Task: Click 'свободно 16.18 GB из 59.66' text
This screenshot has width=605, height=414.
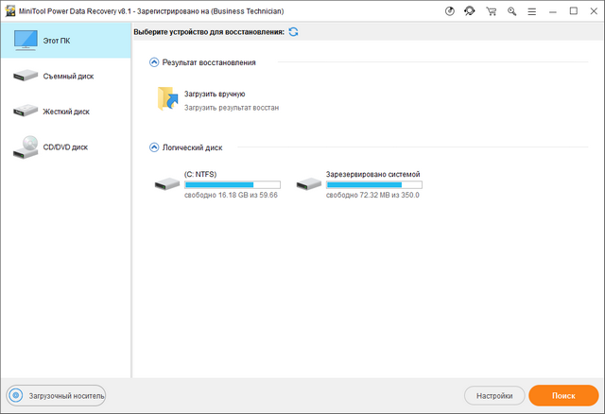Action: click(x=231, y=195)
